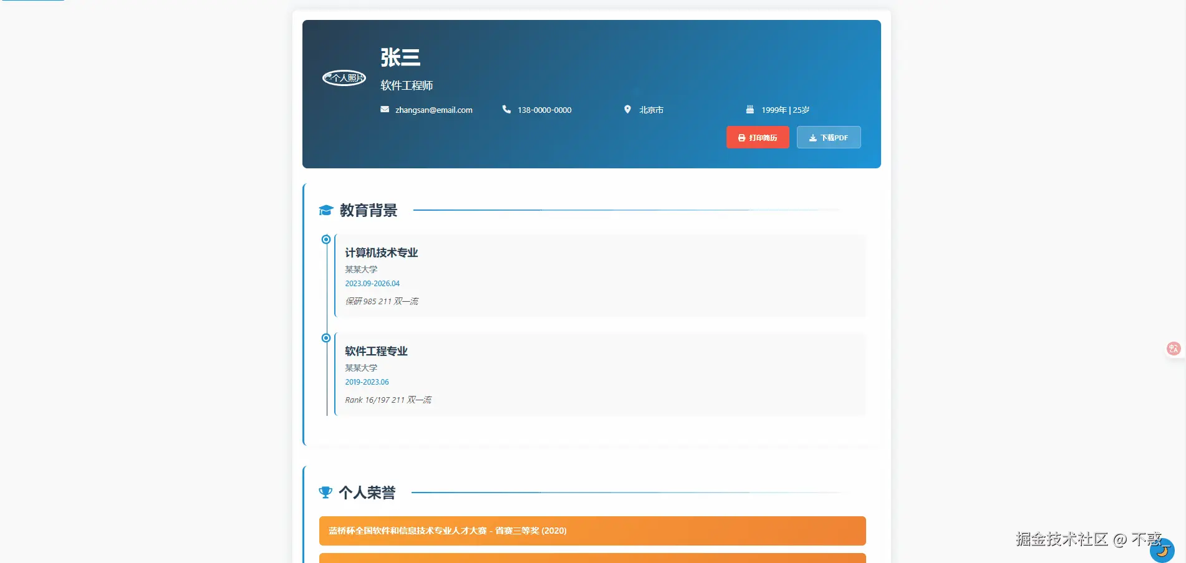The height and width of the screenshot is (563, 1186).
Task: Click the date range 2023.09-2026.04
Action: click(x=372, y=283)
